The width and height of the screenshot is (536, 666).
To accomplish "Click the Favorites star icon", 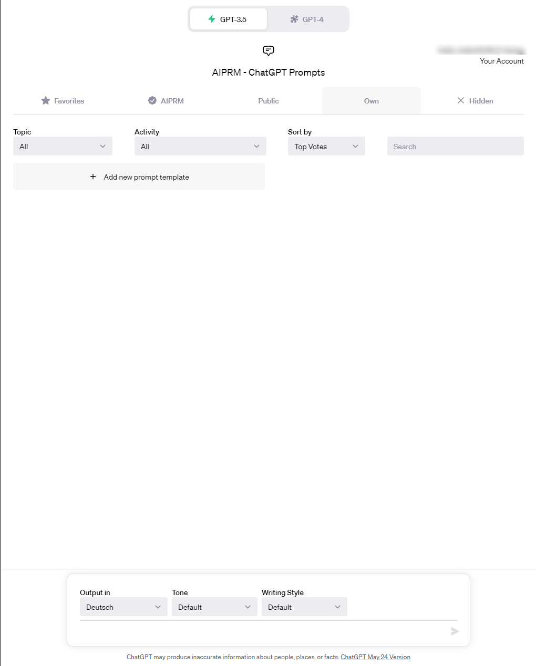I will tap(46, 100).
